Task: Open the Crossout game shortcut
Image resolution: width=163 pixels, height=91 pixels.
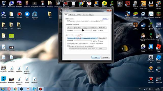Action: click(120, 4)
